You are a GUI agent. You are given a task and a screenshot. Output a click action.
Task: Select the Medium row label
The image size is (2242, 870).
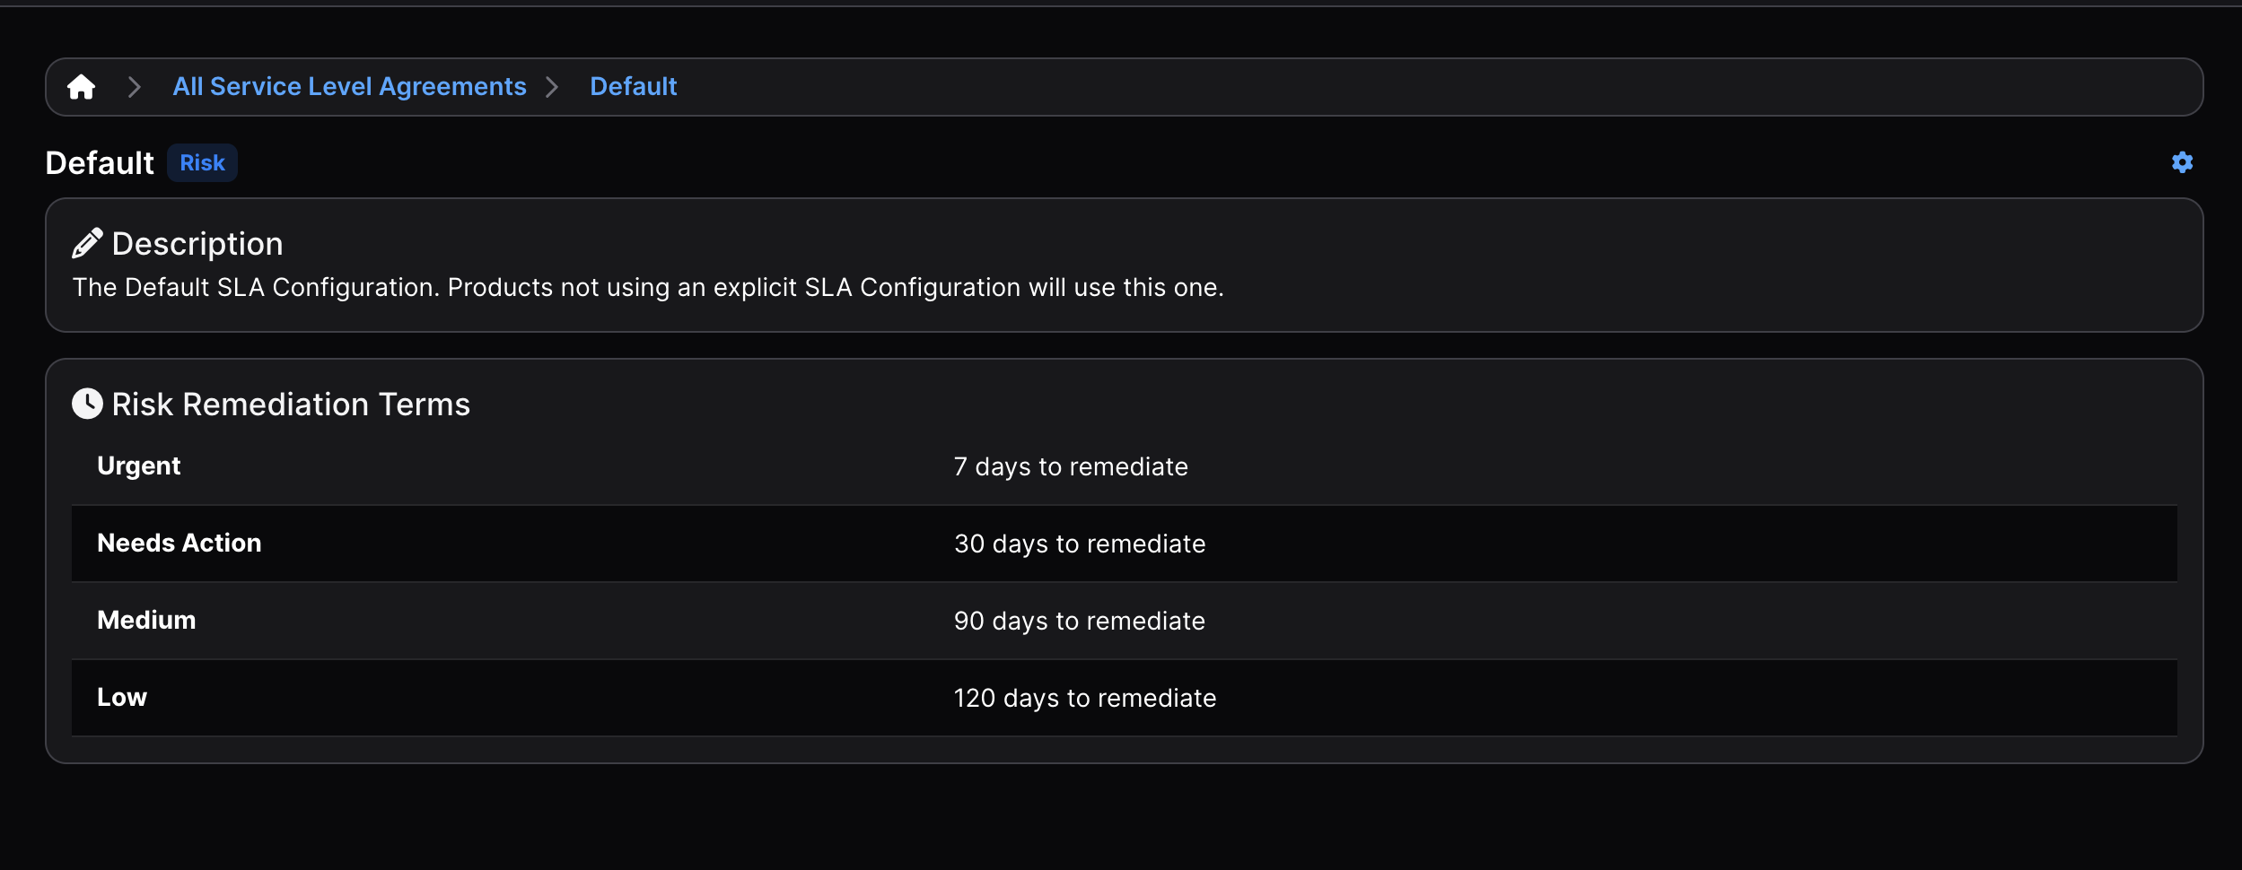146,621
